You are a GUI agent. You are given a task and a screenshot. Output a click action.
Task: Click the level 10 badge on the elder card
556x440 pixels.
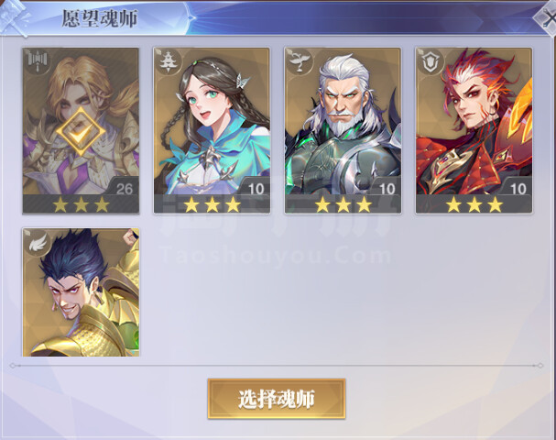pos(387,188)
